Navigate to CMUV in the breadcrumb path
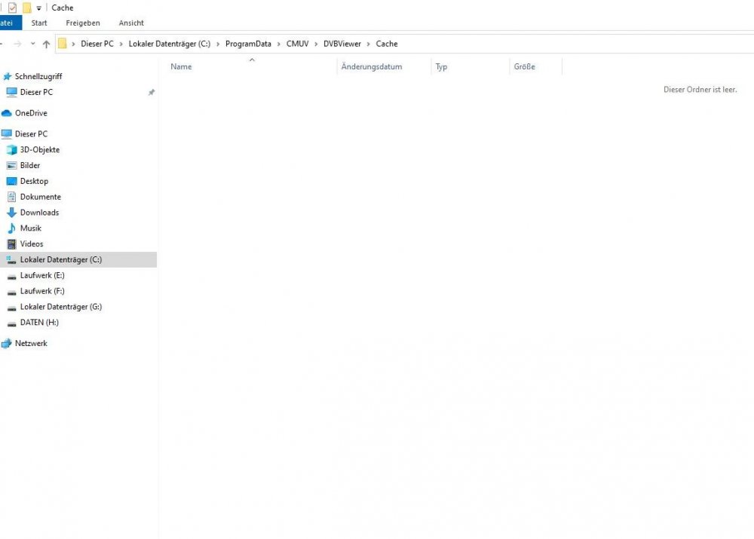 (297, 44)
